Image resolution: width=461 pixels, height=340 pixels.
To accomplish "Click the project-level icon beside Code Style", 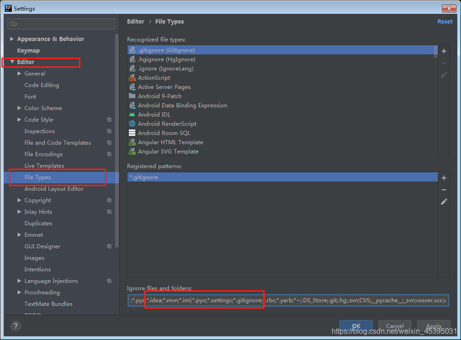I will point(109,120).
